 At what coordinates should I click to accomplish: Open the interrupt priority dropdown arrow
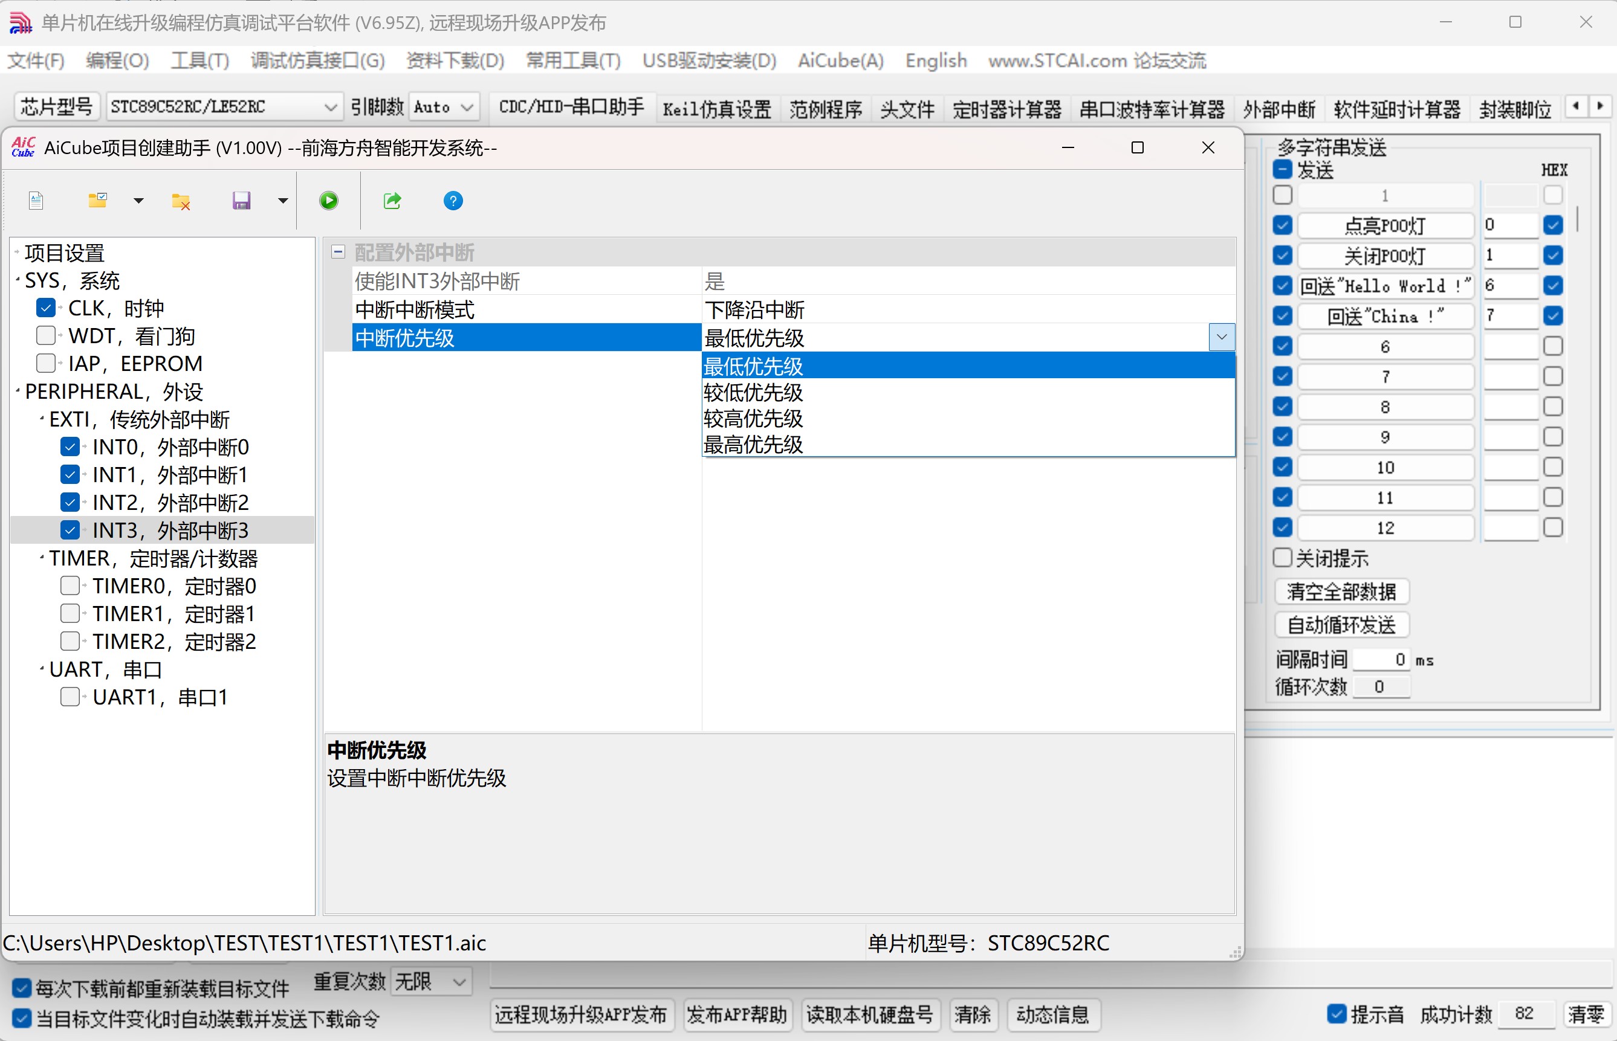point(1222,337)
